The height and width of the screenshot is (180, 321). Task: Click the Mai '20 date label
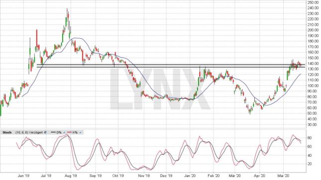[283, 176]
